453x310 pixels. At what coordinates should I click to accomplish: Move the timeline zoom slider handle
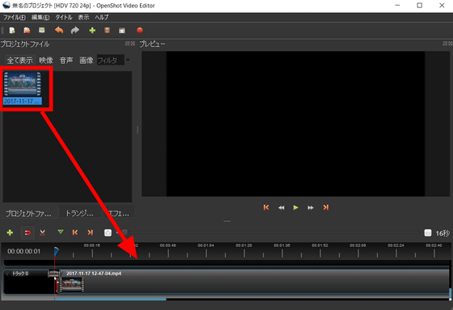coord(125,232)
